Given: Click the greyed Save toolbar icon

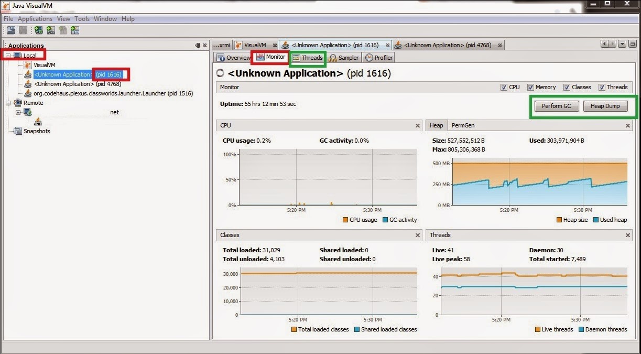Looking at the screenshot, I should pyautogui.click(x=23, y=30).
